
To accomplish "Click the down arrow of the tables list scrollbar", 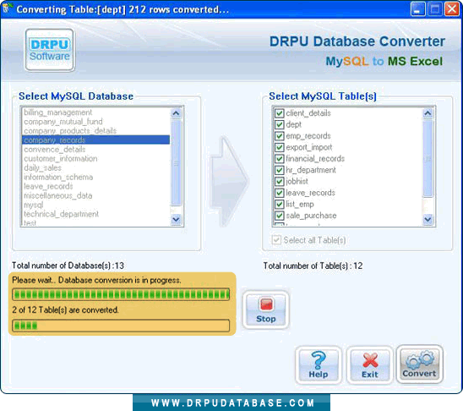I will click(x=428, y=220).
